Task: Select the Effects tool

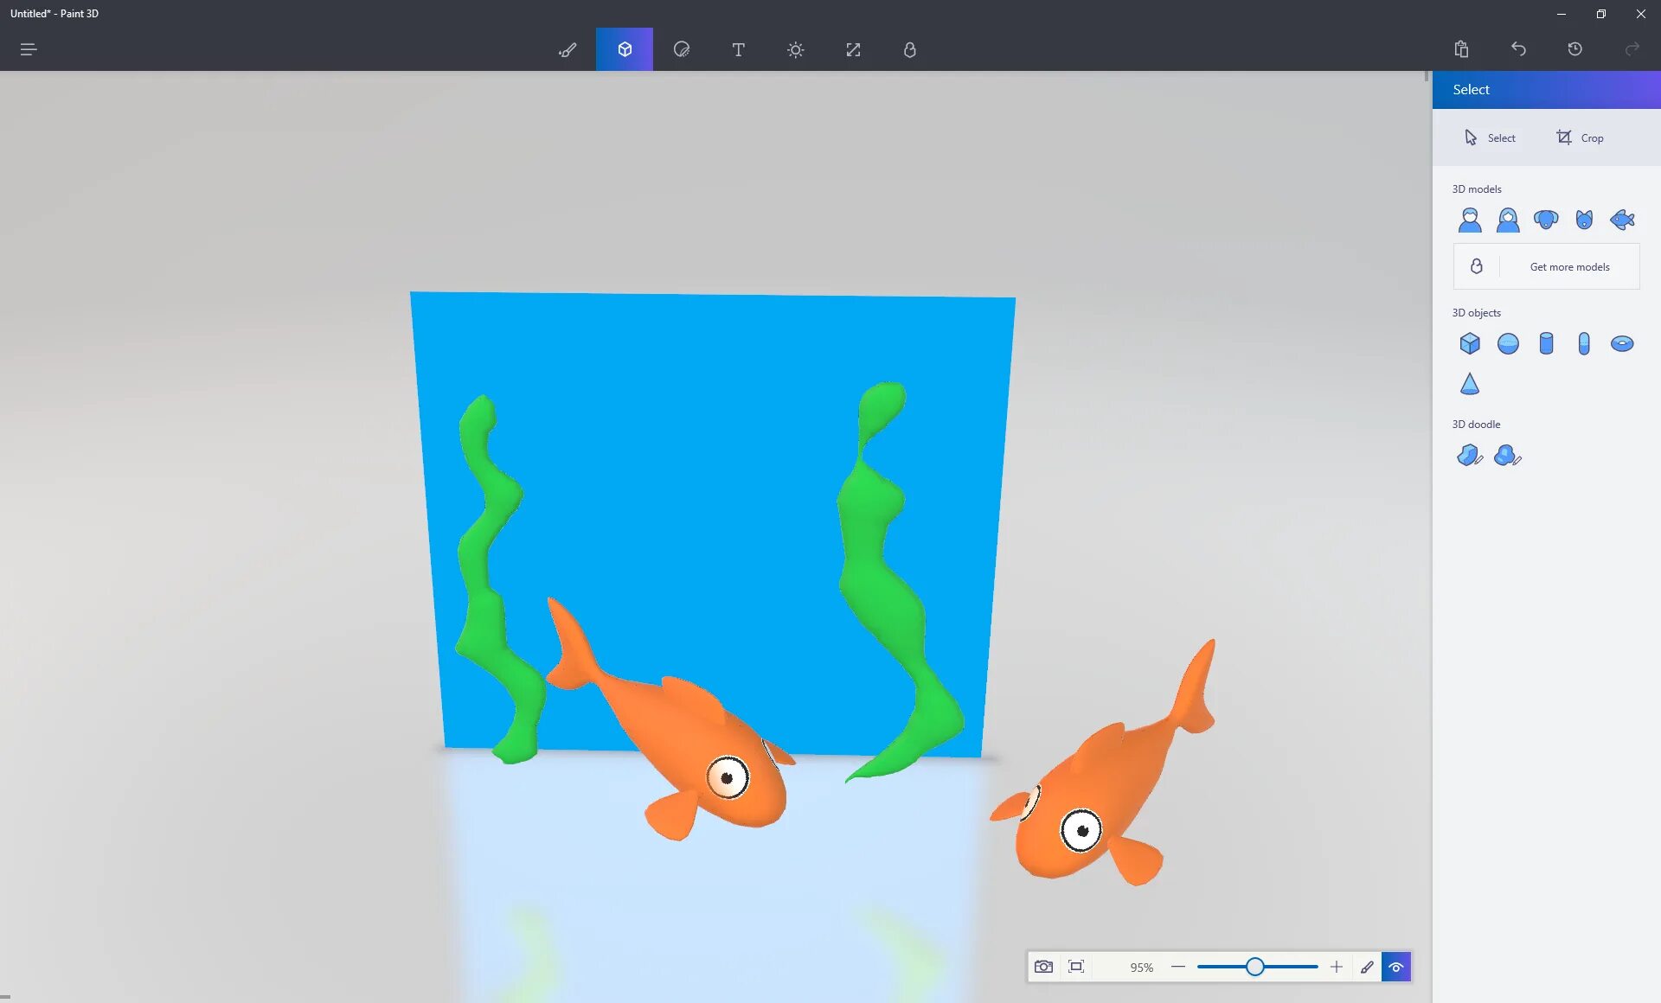Action: pyautogui.click(x=796, y=48)
